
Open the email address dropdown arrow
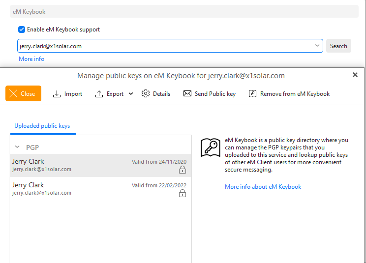317,46
